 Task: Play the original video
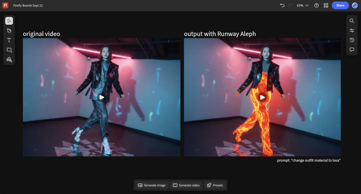coord(102,97)
